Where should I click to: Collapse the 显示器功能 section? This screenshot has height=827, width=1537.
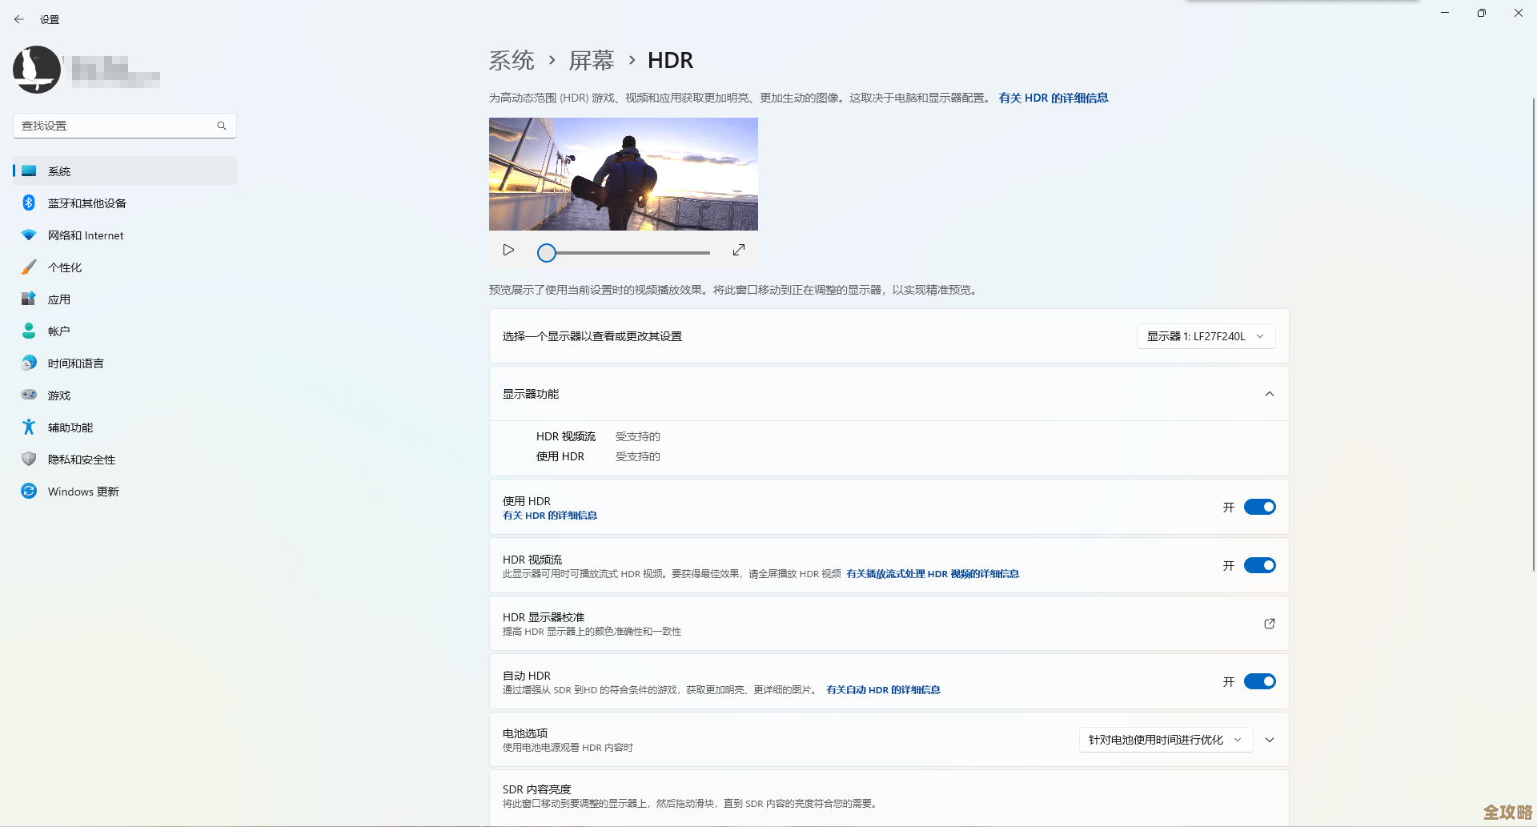(x=1269, y=394)
